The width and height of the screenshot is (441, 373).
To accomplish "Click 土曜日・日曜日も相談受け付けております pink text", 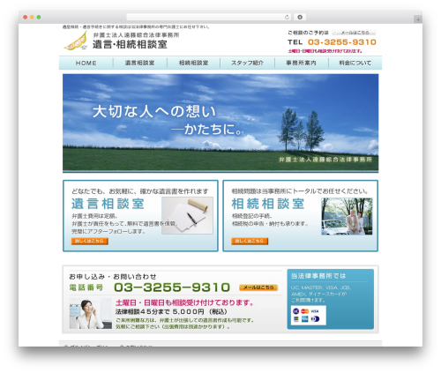I will pyautogui.click(x=184, y=302).
